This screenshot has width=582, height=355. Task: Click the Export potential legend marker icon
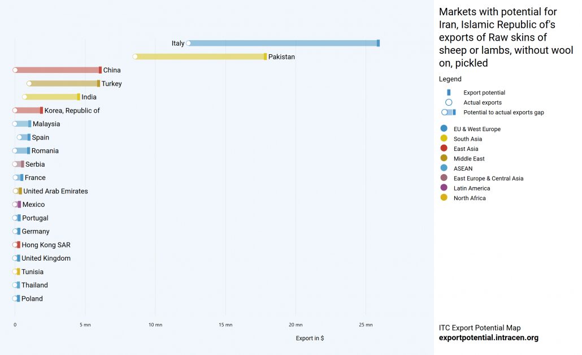pos(449,93)
